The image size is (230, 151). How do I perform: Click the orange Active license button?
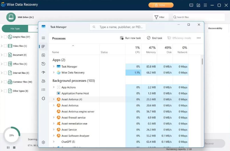click(161, 5)
